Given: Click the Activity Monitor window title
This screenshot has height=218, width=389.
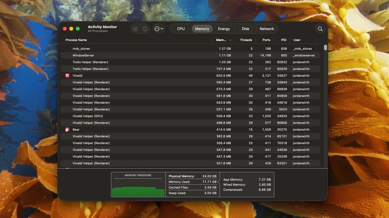Looking at the screenshot, I should tap(102, 27).
